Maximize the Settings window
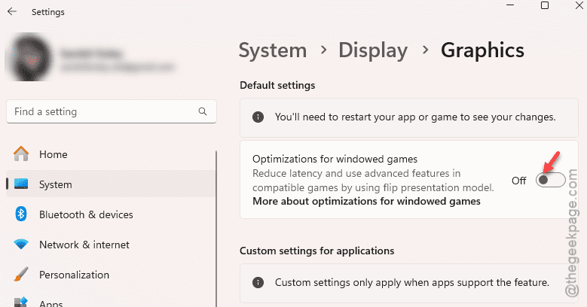This screenshot has height=307, width=587. [x=544, y=6]
